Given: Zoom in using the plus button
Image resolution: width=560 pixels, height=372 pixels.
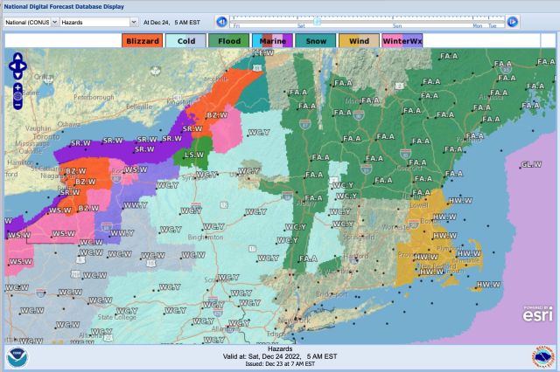Looking at the screenshot, I should coord(17,88).
